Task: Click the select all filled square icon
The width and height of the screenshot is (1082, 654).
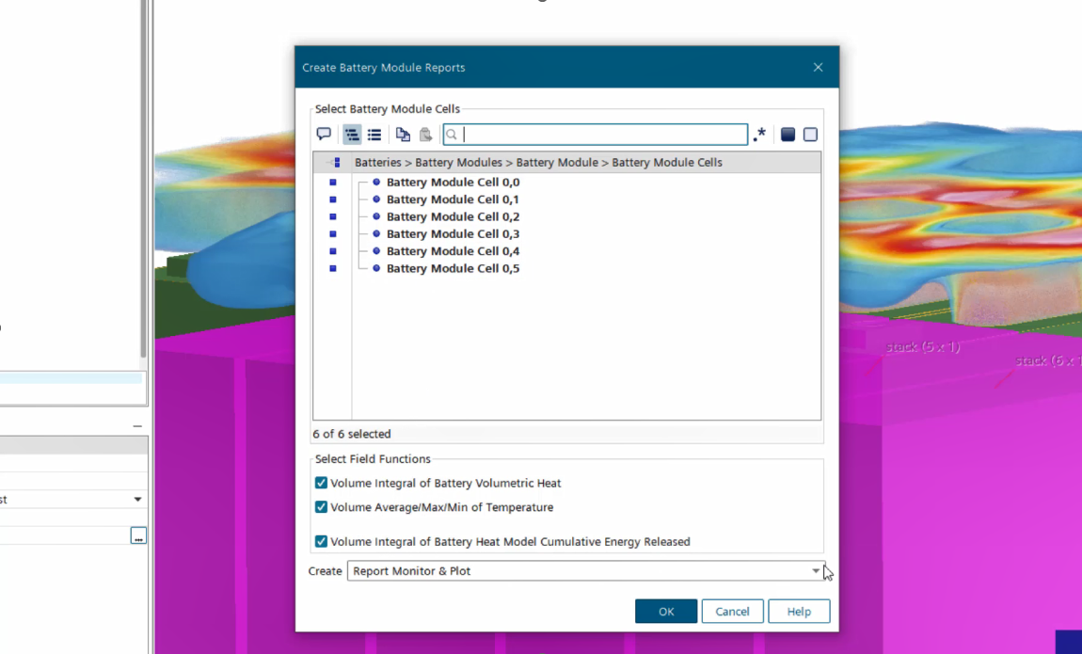Action: pos(788,134)
